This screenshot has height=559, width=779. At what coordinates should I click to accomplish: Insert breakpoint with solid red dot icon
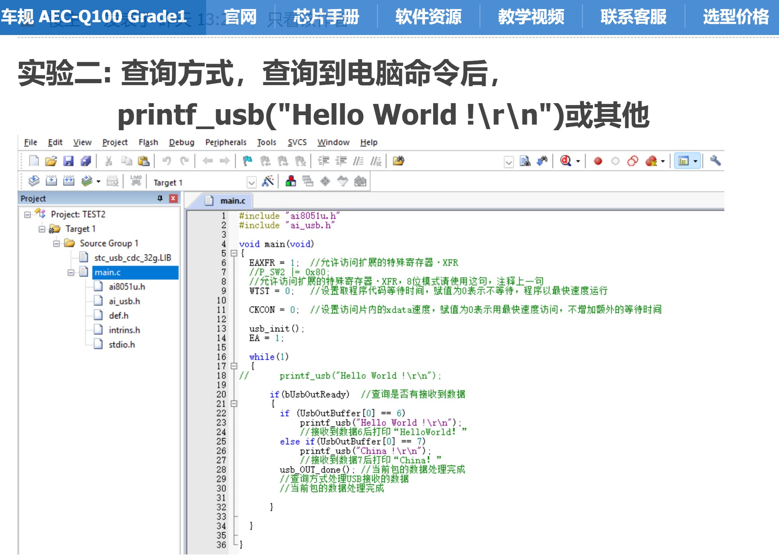[x=598, y=161]
